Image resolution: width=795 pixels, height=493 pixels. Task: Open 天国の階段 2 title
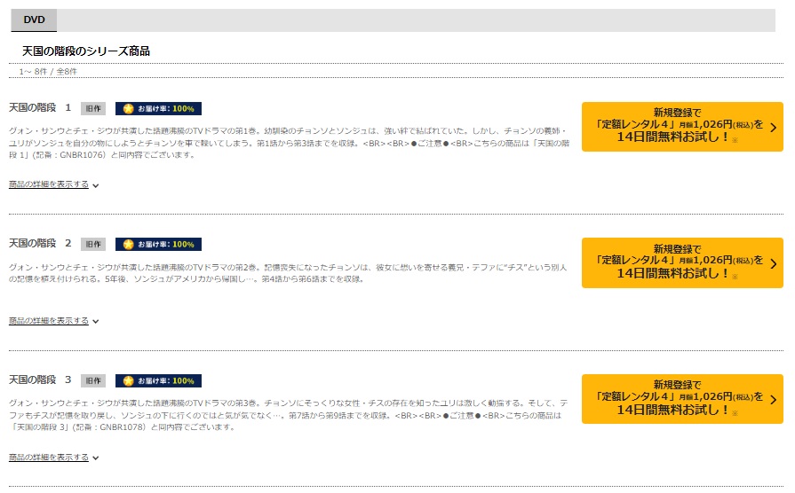click(40, 244)
